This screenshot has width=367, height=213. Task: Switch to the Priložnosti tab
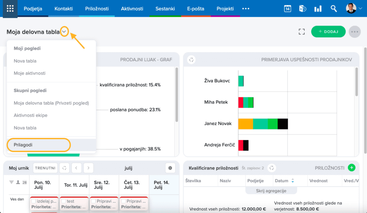pos(97,9)
